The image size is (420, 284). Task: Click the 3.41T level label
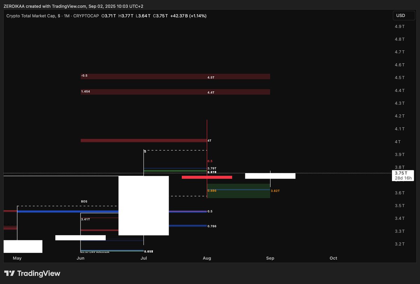[x=86, y=219]
